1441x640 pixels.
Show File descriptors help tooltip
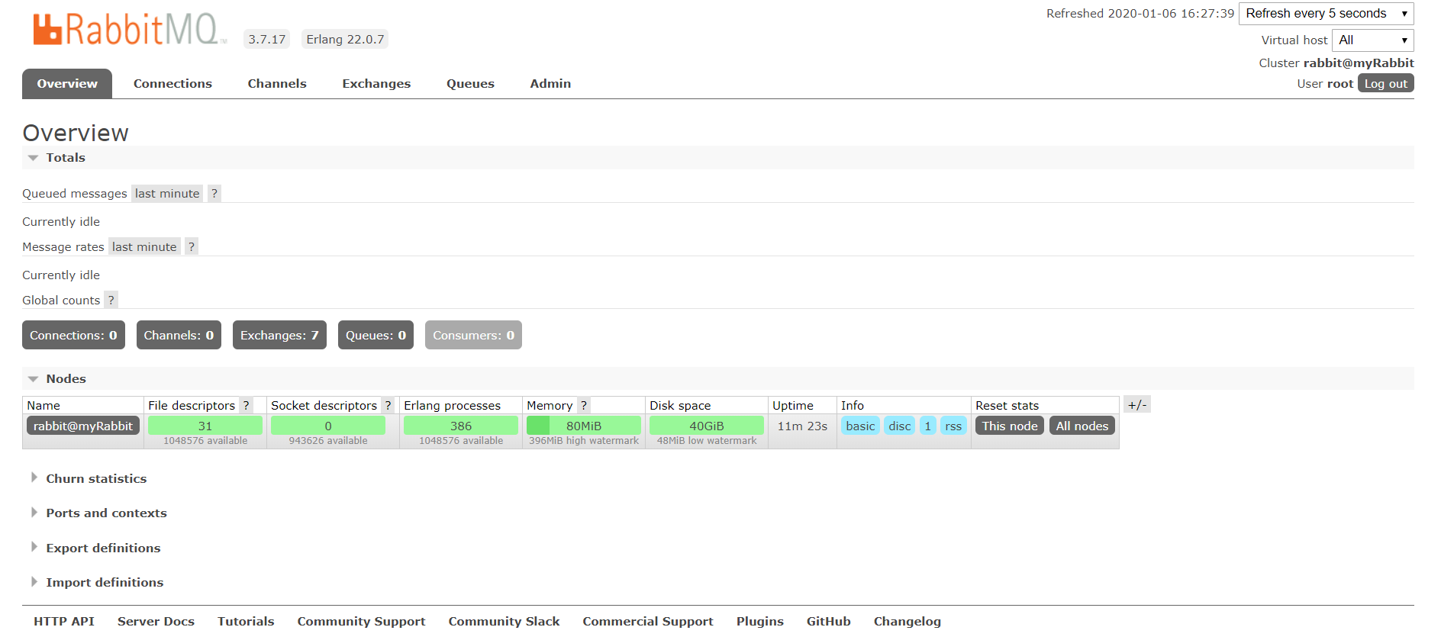click(x=246, y=406)
